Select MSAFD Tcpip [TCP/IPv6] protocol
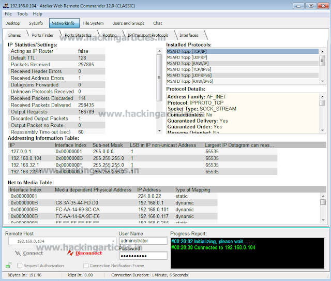Image resolution: width=331 pixels, height=281 pixels. pos(243,69)
